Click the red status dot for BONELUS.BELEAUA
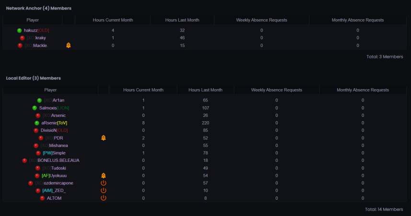Image resolution: width=411 pixels, height=216 pixels. point(24,160)
